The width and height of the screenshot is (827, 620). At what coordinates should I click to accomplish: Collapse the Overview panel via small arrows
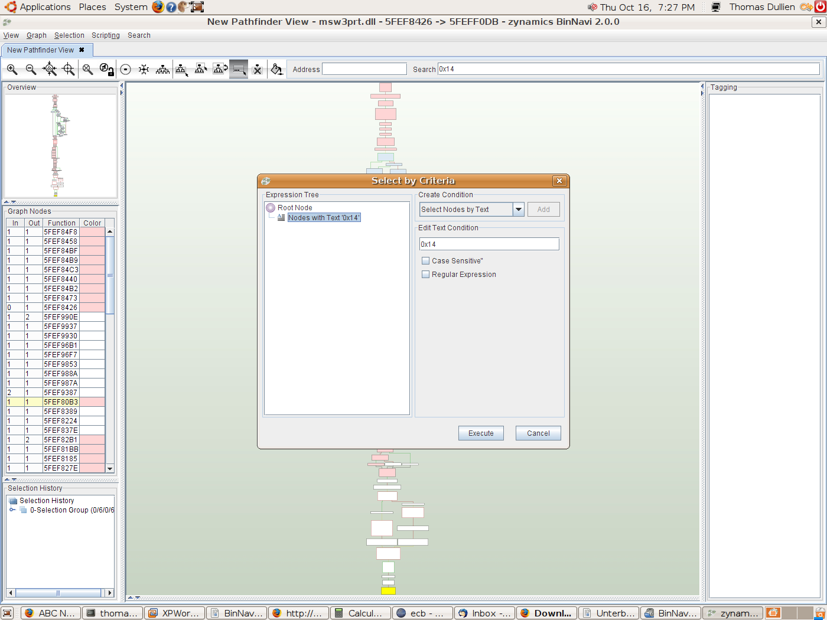[9, 202]
